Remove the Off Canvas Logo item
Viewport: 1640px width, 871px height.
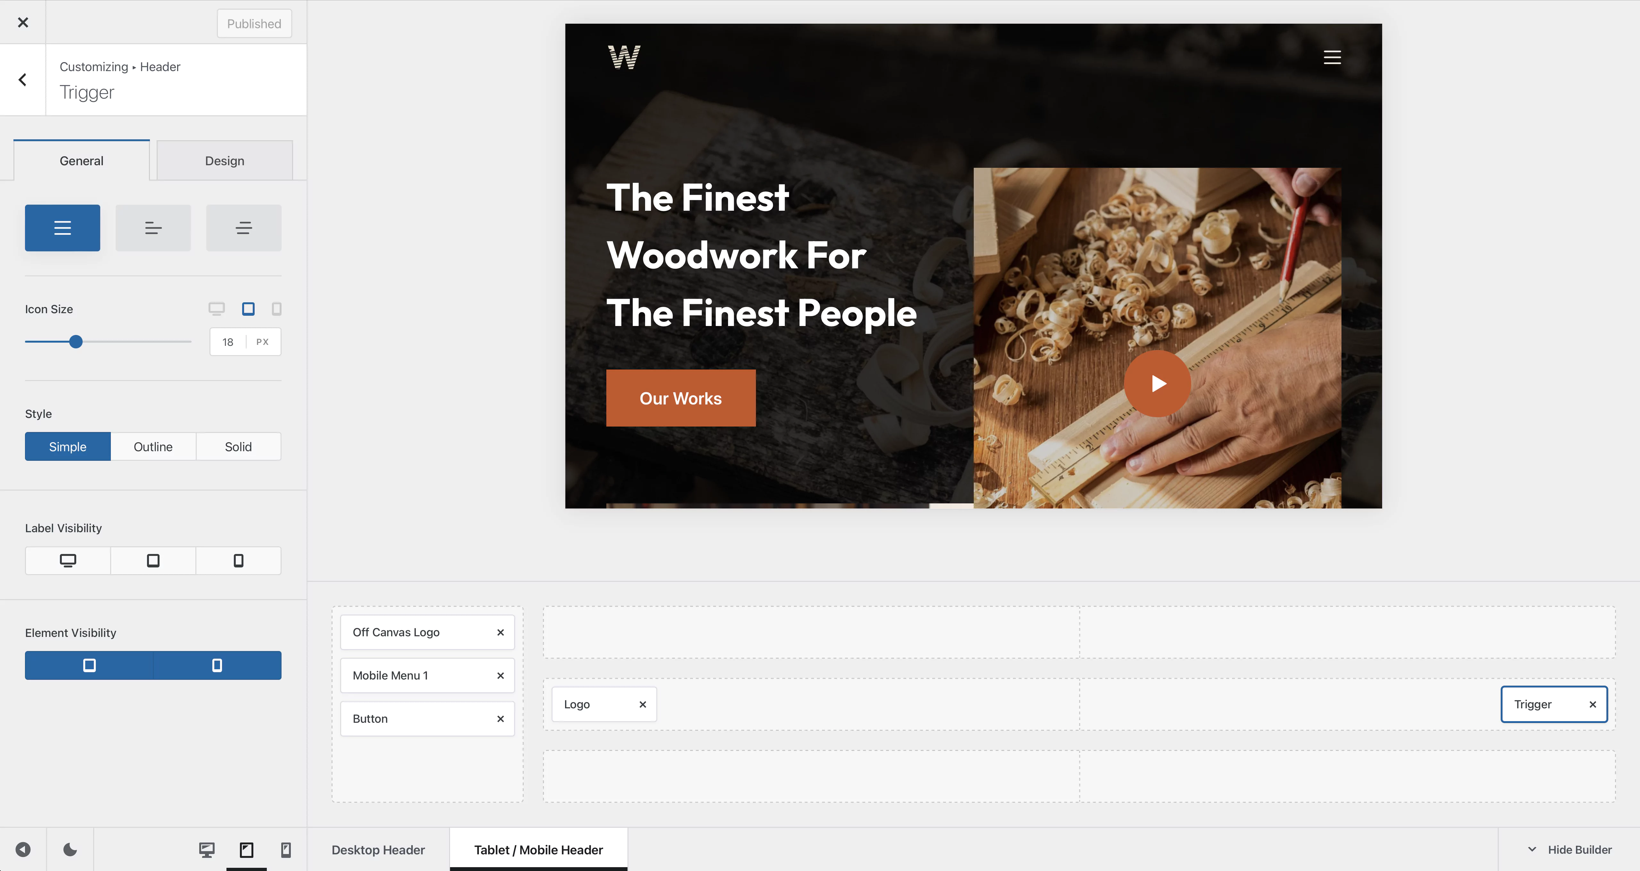click(500, 632)
